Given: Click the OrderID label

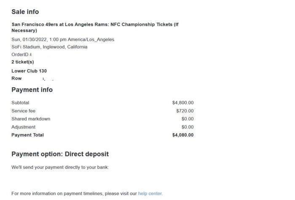Looking at the screenshot, I should [x=21, y=55].
